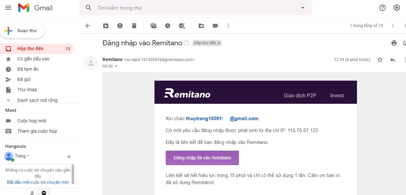Click the 12:39 timestamp text

[352, 60]
